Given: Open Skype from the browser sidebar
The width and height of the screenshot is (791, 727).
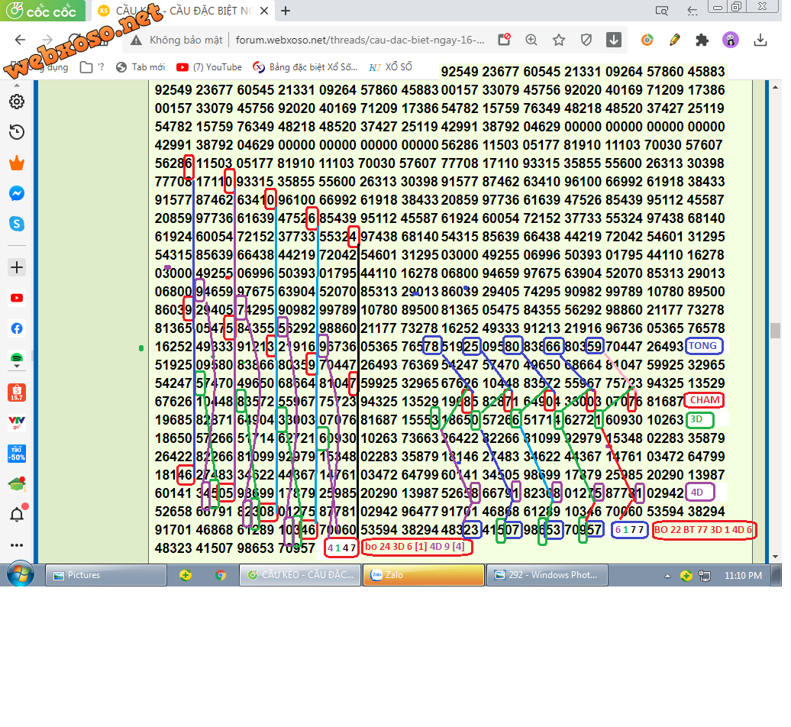Looking at the screenshot, I should [17, 225].
